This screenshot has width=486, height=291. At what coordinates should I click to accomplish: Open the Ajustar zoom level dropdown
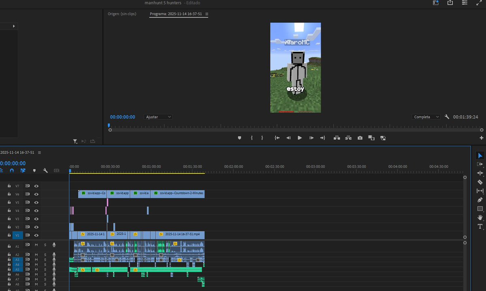[x=158, y=117]
